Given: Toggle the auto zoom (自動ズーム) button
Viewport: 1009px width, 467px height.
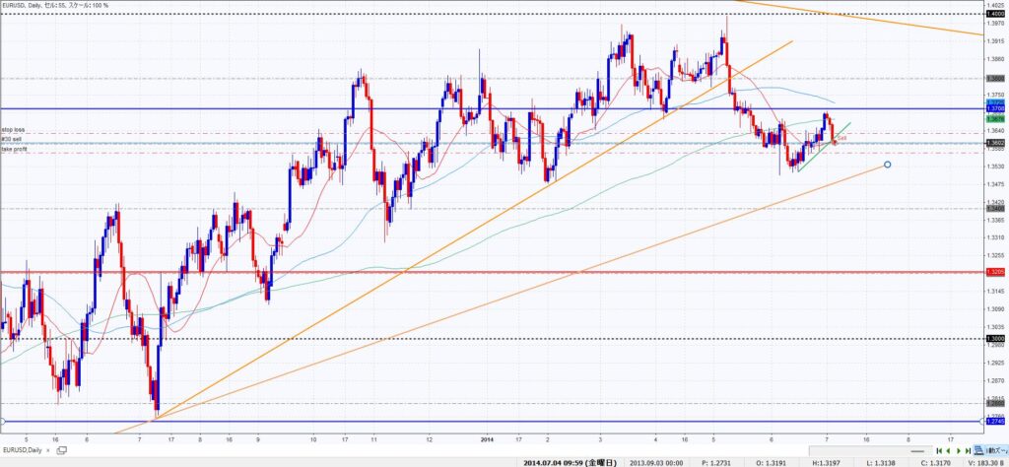Looking at the screenshot, I should point(986,450).
